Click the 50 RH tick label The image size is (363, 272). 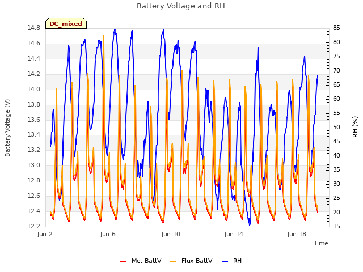pyautogui.click(x=336, y=127)
